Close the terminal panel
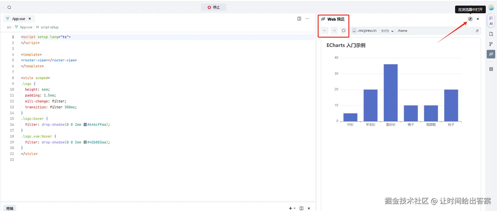 [309, 208]
